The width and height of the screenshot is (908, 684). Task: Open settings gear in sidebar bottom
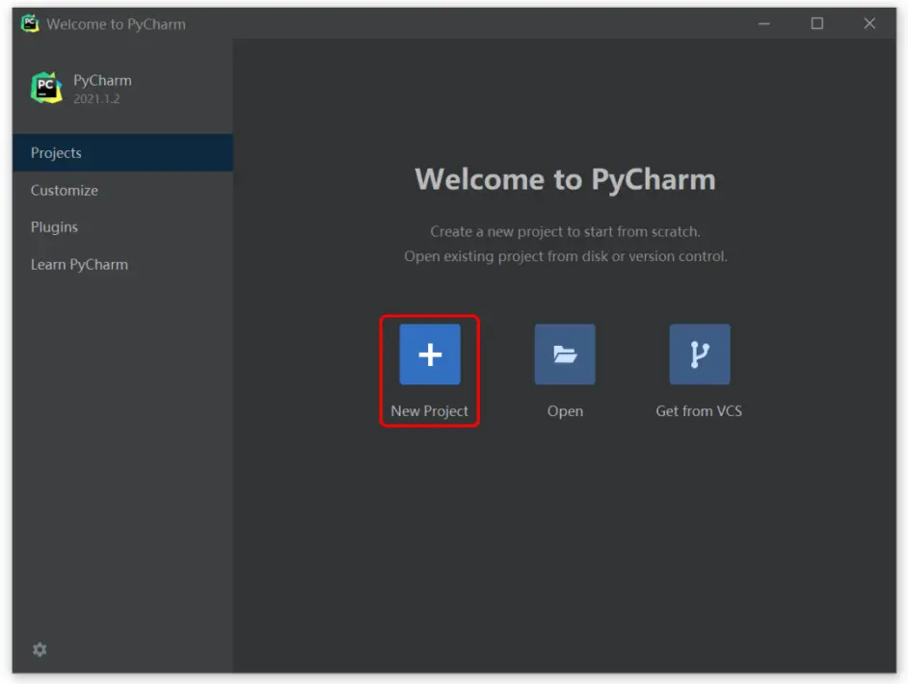[40, 650]
